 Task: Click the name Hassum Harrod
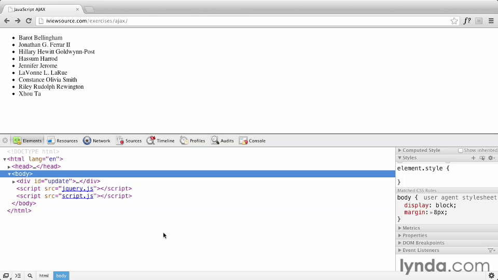(38, 59)
